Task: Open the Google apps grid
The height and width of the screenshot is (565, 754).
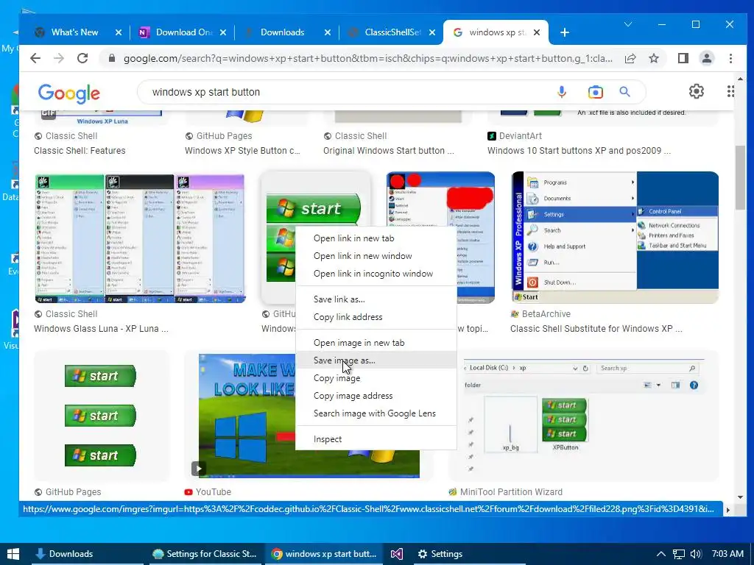Action: [x=730, y=91]
